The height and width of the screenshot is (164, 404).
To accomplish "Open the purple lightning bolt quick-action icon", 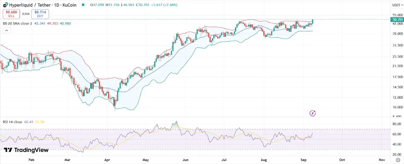I will (x=313, y=113).
